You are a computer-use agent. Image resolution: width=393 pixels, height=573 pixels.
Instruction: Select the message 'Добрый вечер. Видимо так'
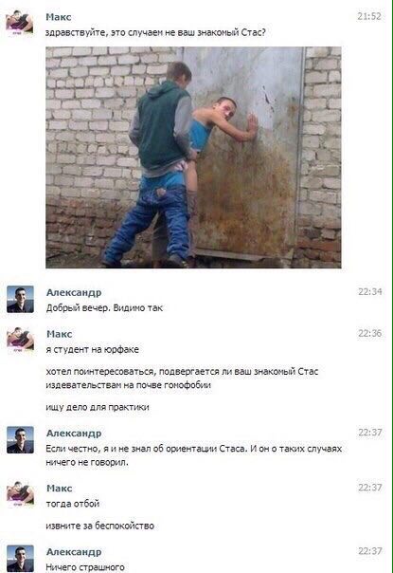(x=104, y=308)
